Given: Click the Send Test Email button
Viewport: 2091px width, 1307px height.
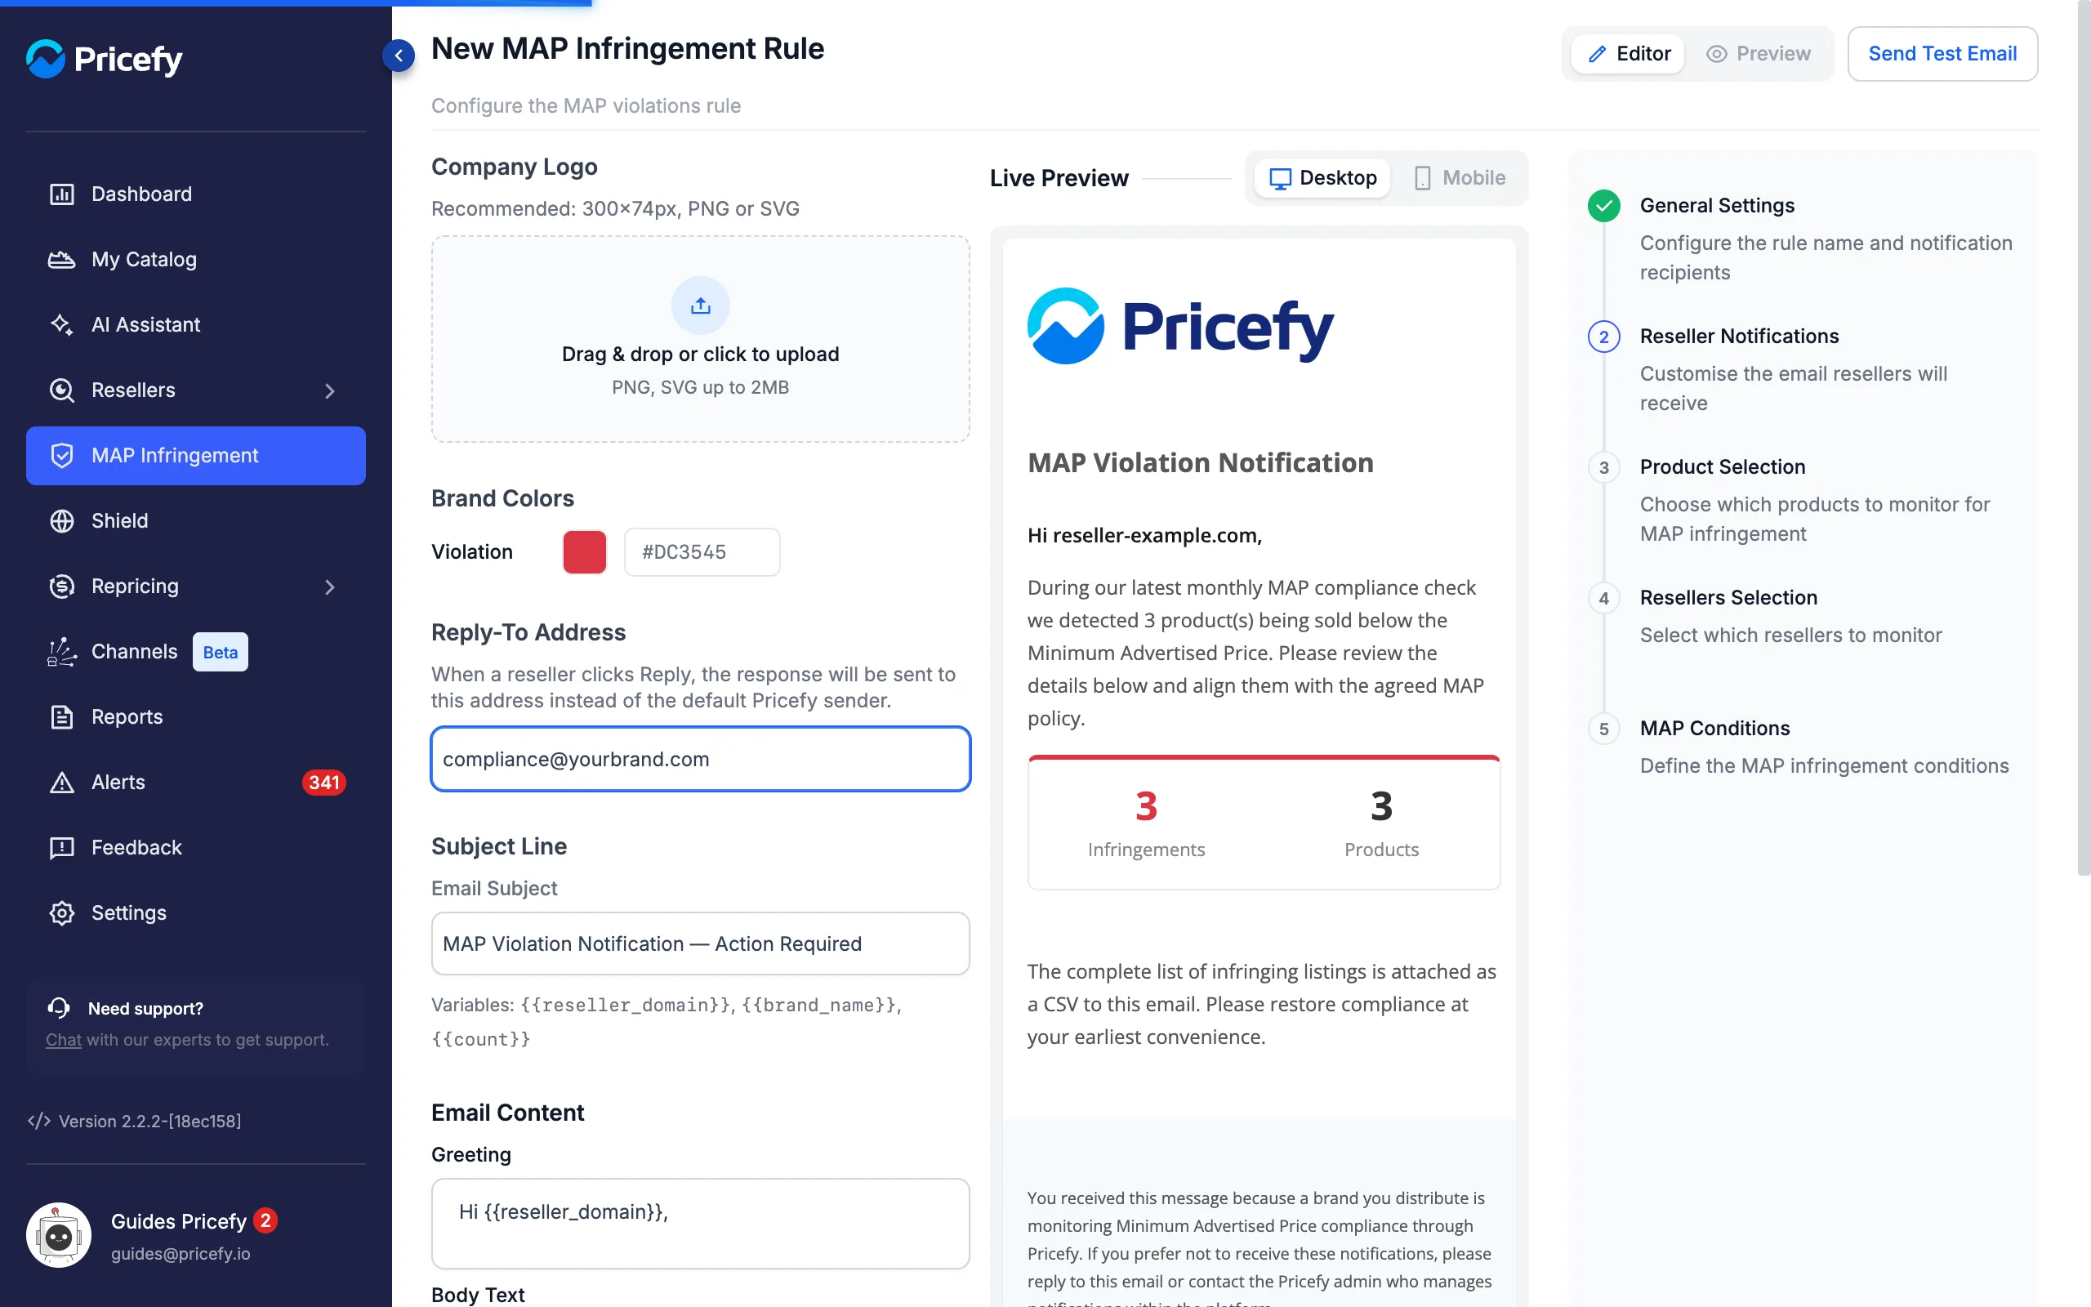Looking at the screenshot, I should [1942, 54].
